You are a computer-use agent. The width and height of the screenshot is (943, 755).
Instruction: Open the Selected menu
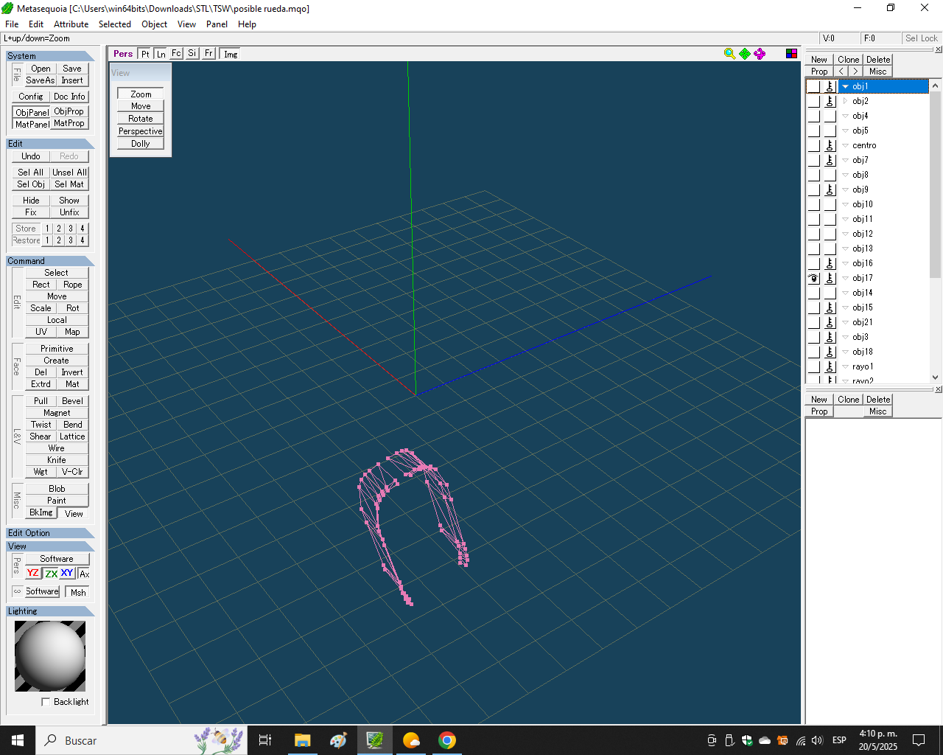(x=115, y=24)
